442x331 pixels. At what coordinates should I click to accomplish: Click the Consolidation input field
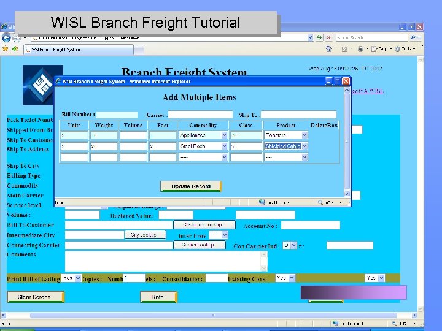[217, 278]
